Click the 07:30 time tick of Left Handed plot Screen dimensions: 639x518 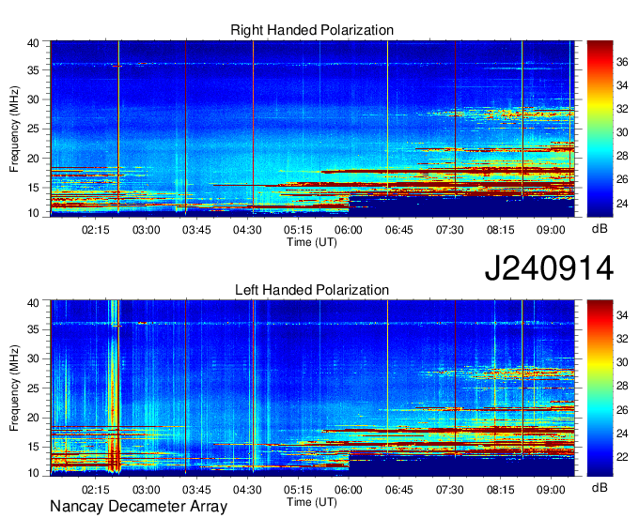click(450, 490)
